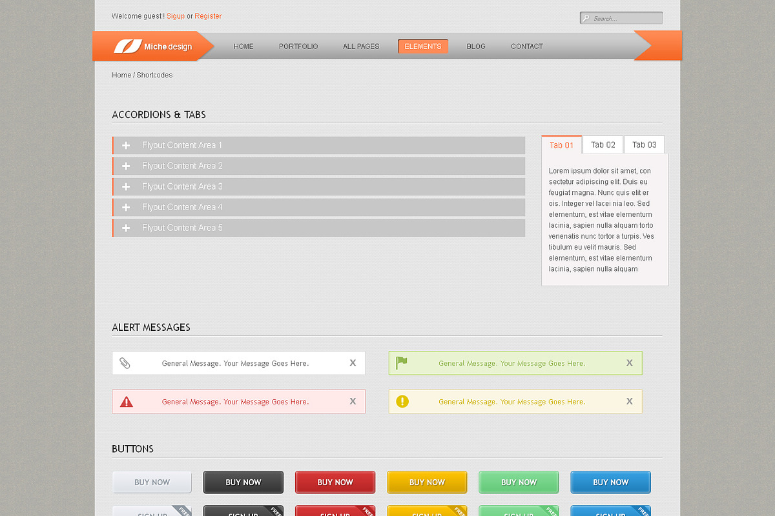Click the yellow exclamation circle icon

click(x=402, y=402)
